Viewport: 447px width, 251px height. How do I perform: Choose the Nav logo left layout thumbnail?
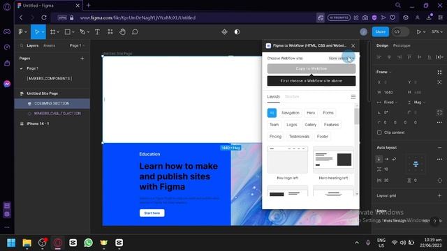coord(288,160)
